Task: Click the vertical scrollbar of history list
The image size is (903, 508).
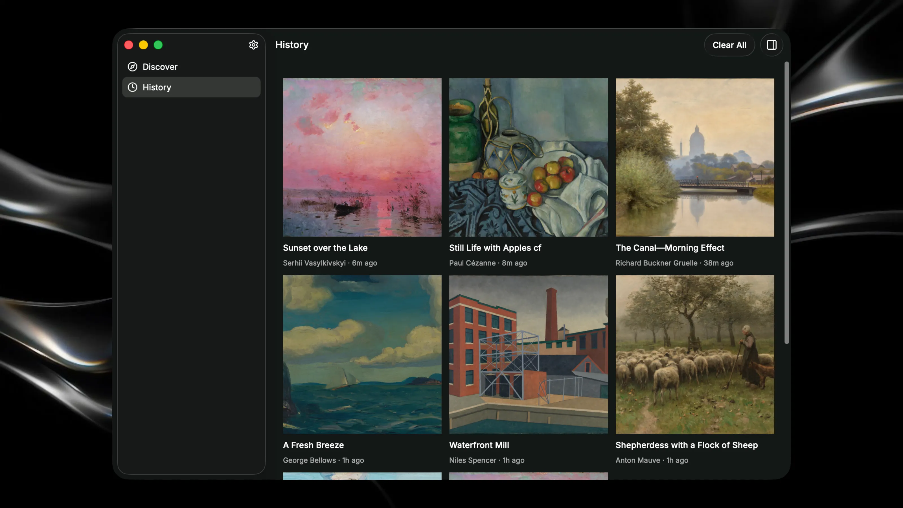Action: (787, 203)
